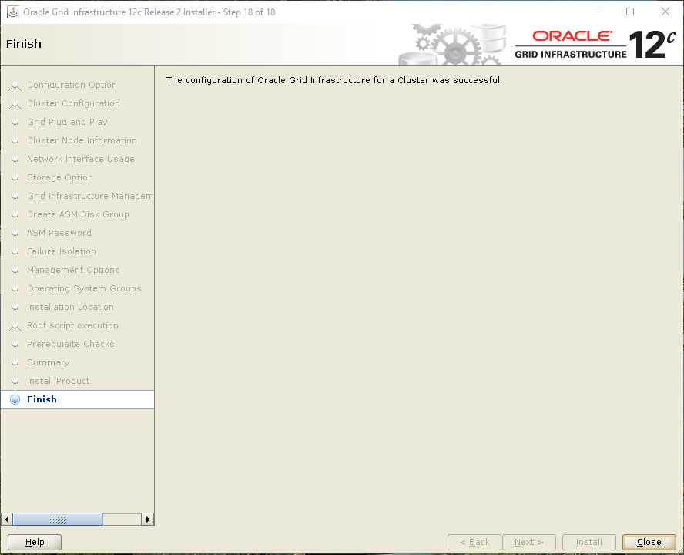Select the Installation Location step
This screenshot has width=684, height=555.
(x=70, y=307)
